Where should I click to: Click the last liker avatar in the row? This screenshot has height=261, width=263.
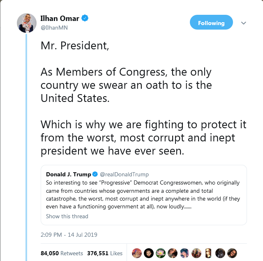[232, 253]
